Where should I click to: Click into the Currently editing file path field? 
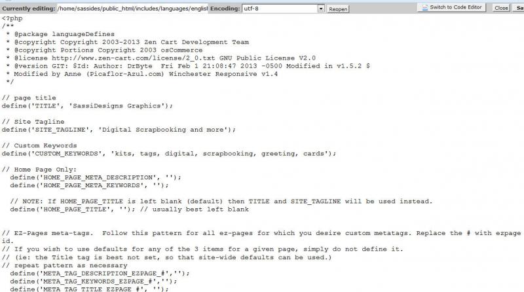pyautogui.click(x=132, y=9)
